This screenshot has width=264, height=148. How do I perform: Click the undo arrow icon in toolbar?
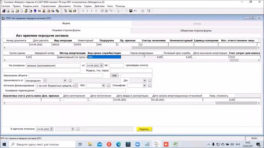(x=135, y=11)
